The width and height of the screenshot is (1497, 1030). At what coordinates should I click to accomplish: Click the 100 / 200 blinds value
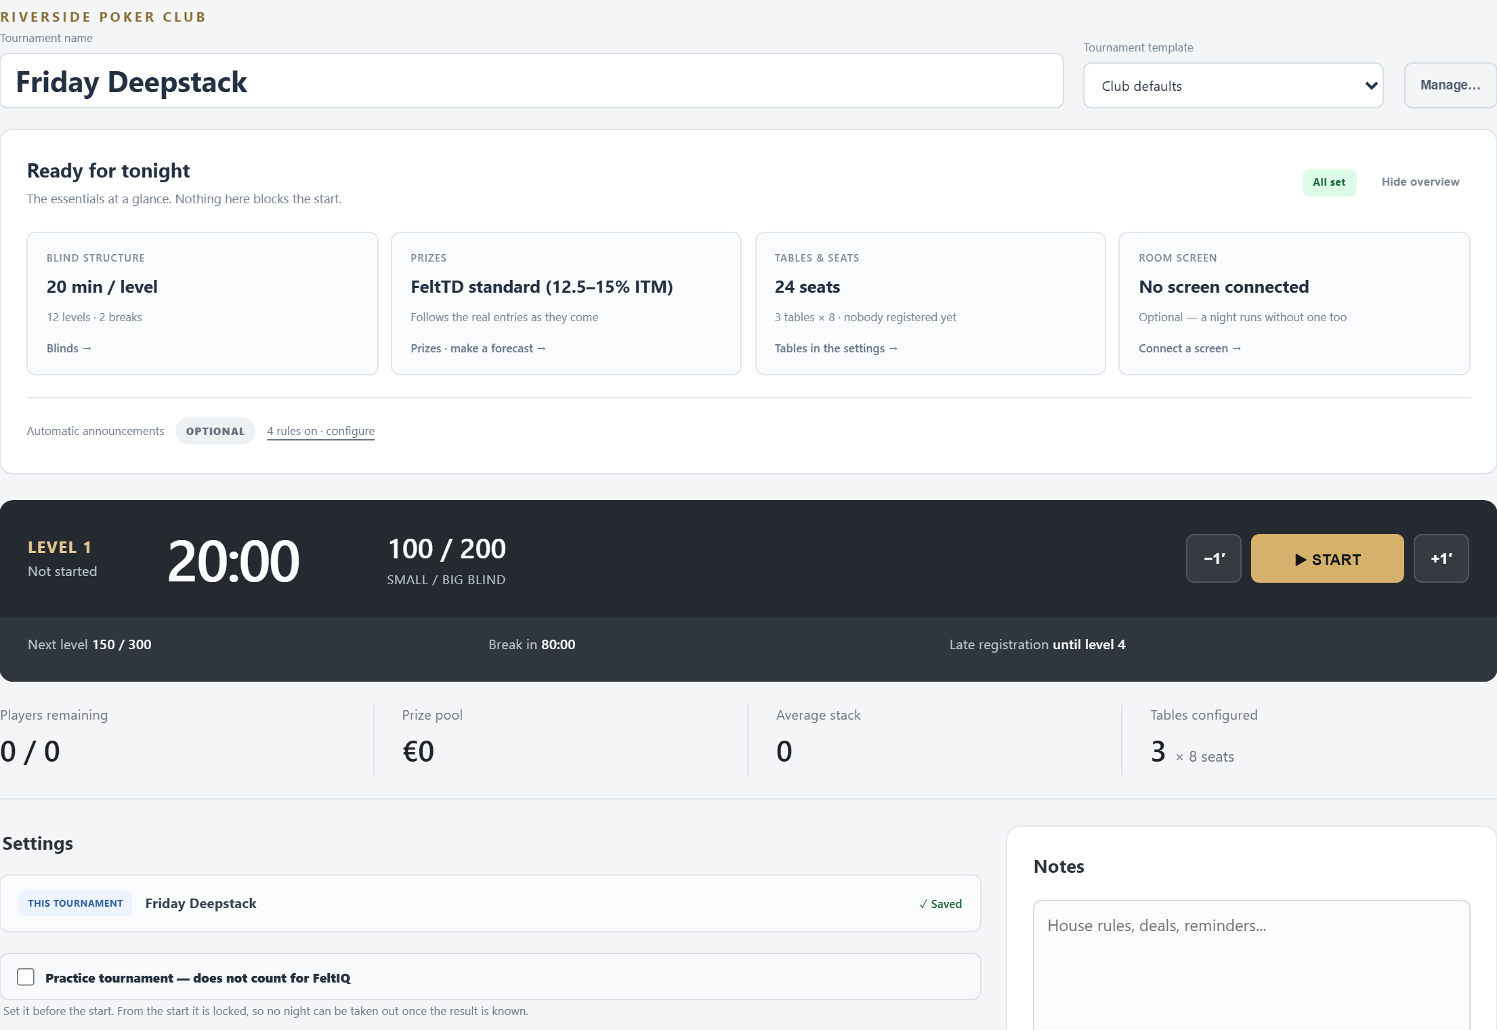(x=447, y=549)
